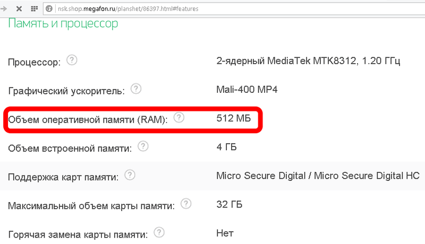The width and height of the screenshot is (425, 244).
Task: Click the Память и процессор heading
Action: pyautogui.click(x=63, y=23)
